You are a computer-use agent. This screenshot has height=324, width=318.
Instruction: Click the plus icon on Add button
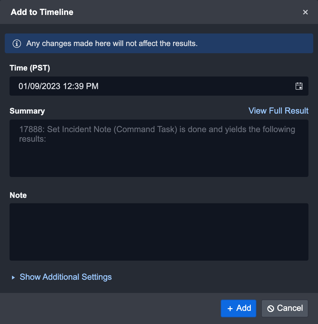pyautogui.click(x=230, y=308)
